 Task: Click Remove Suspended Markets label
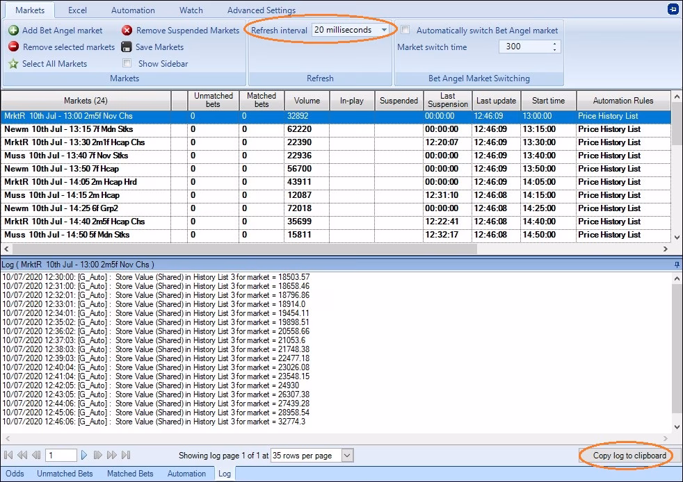tap(188, 30)
